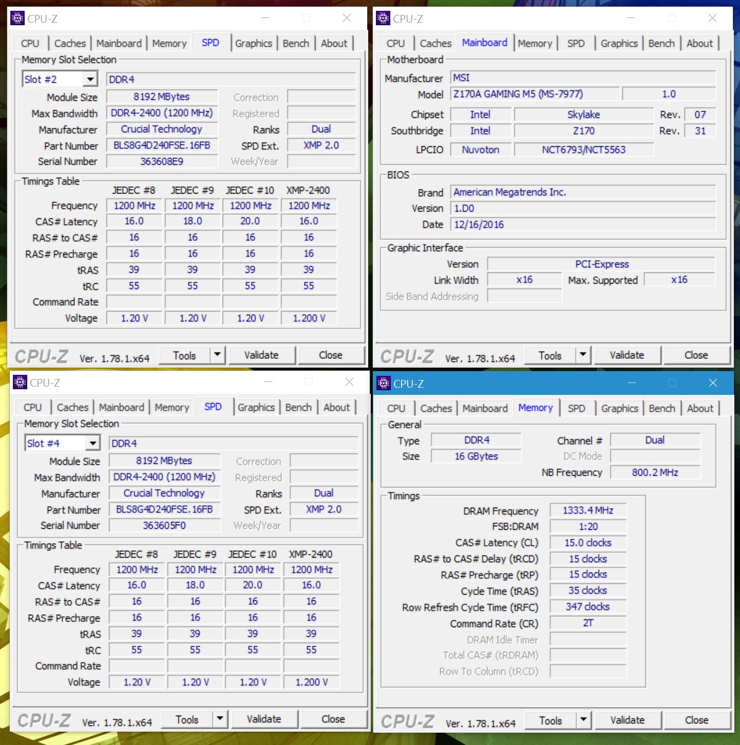Image resolution: width=740 pixels, height=745 pixels.
Task: Click the CPU-Z app icon in the Memory window title bar
Action: pyautogui.click(x=384, y=383)
